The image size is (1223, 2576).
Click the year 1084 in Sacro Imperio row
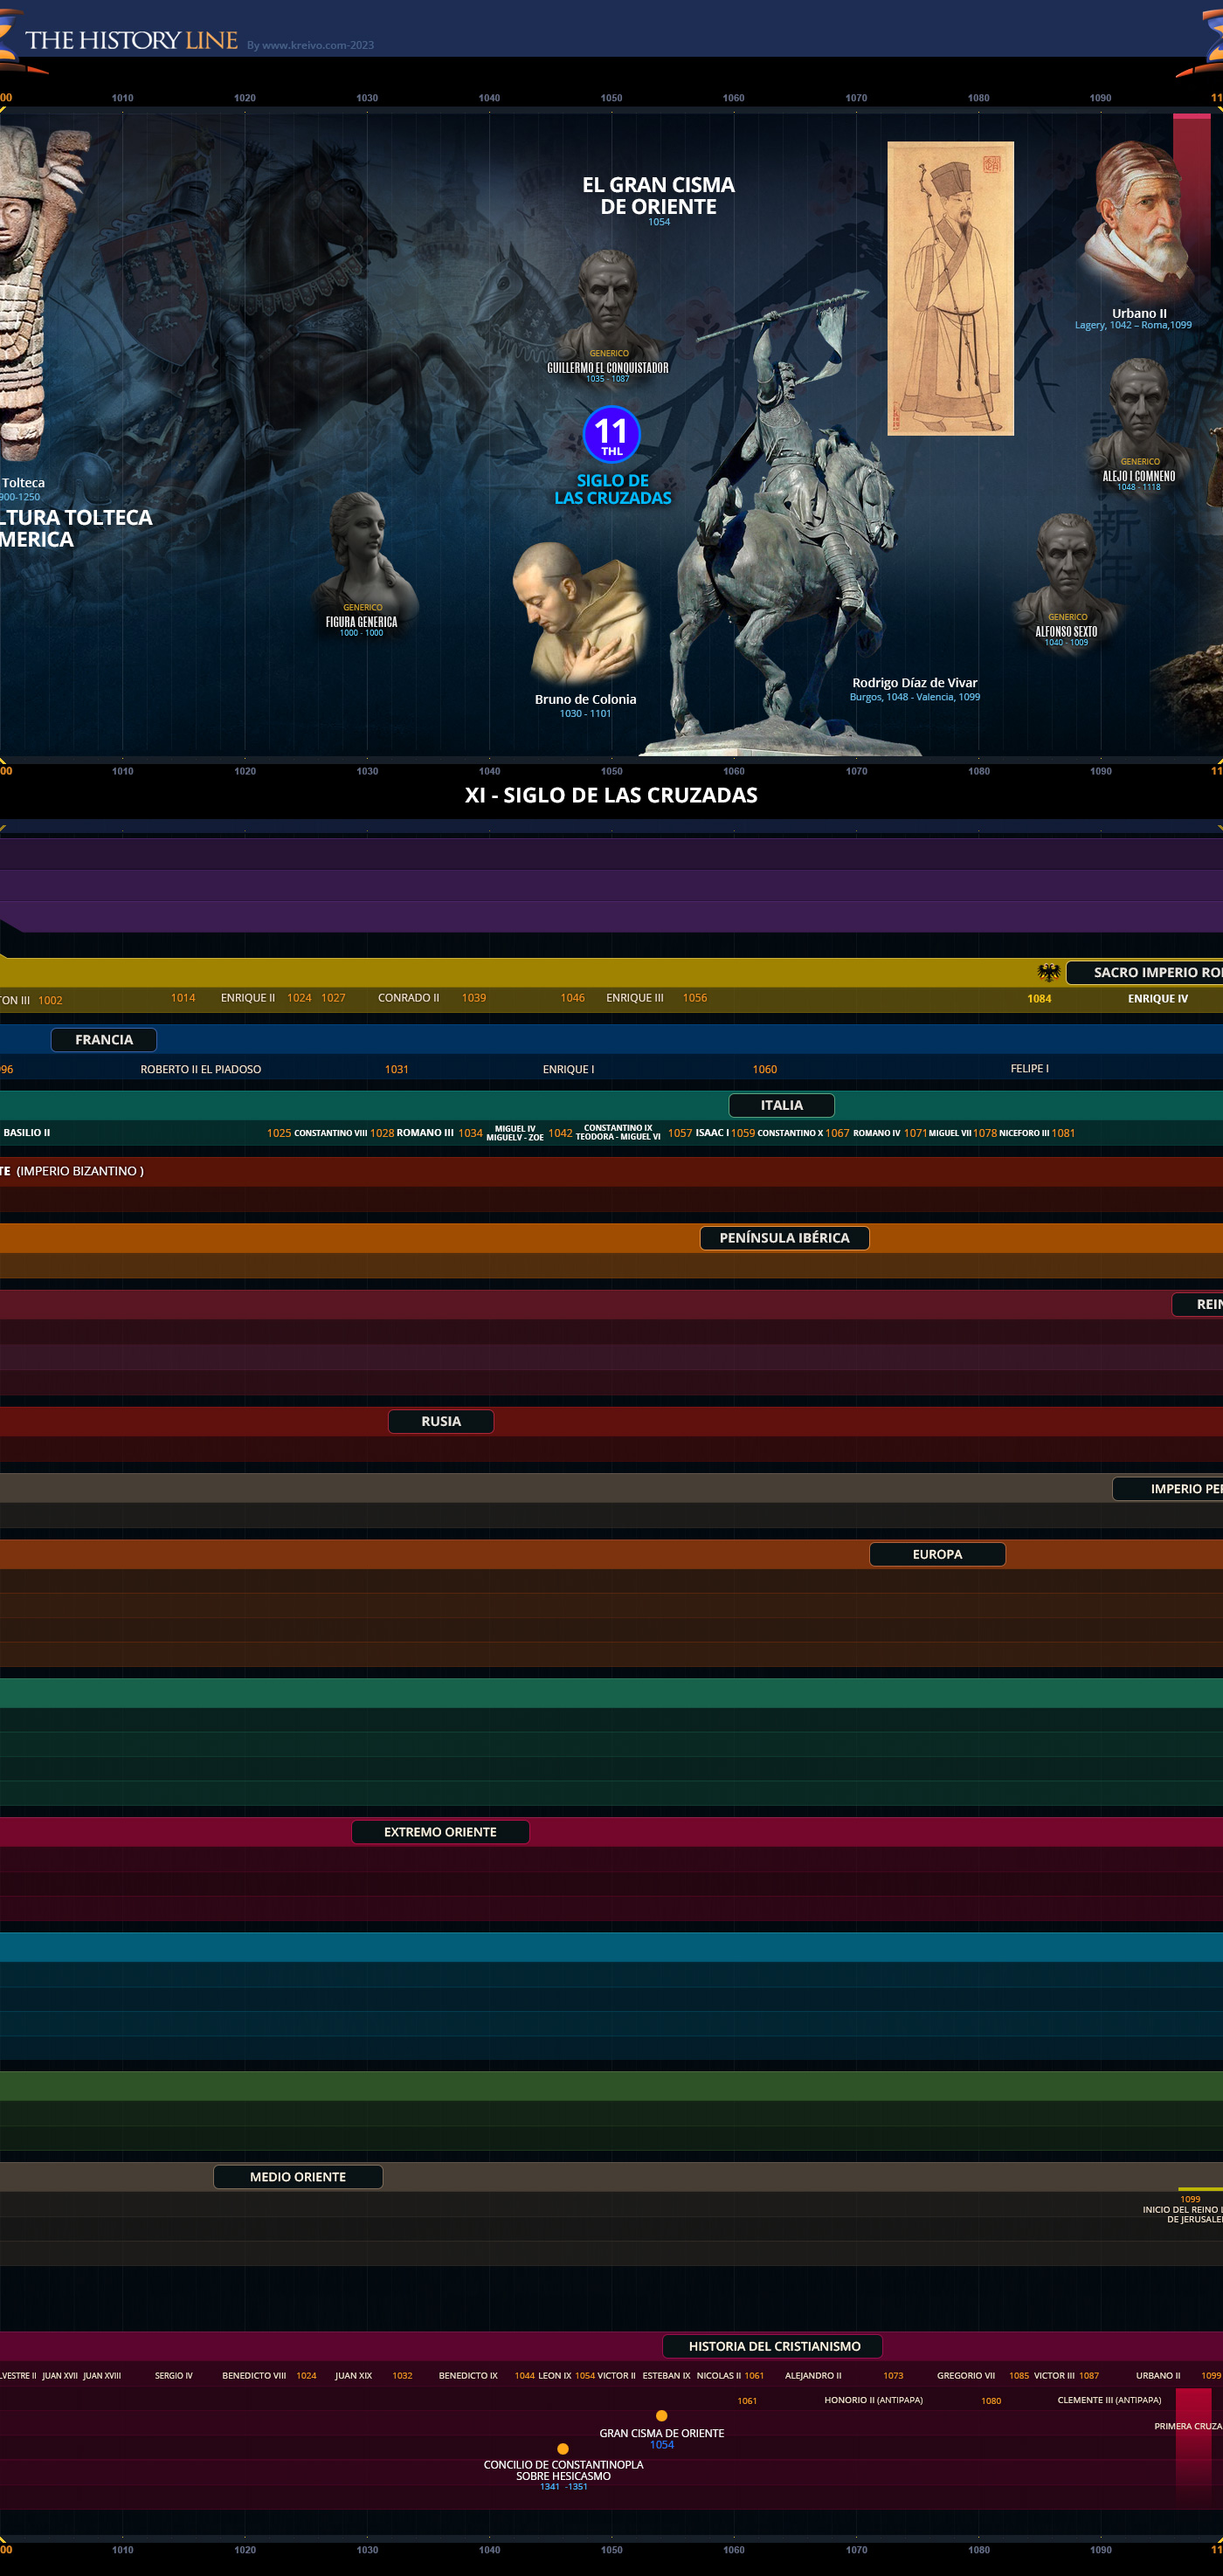click(1039, 999)
